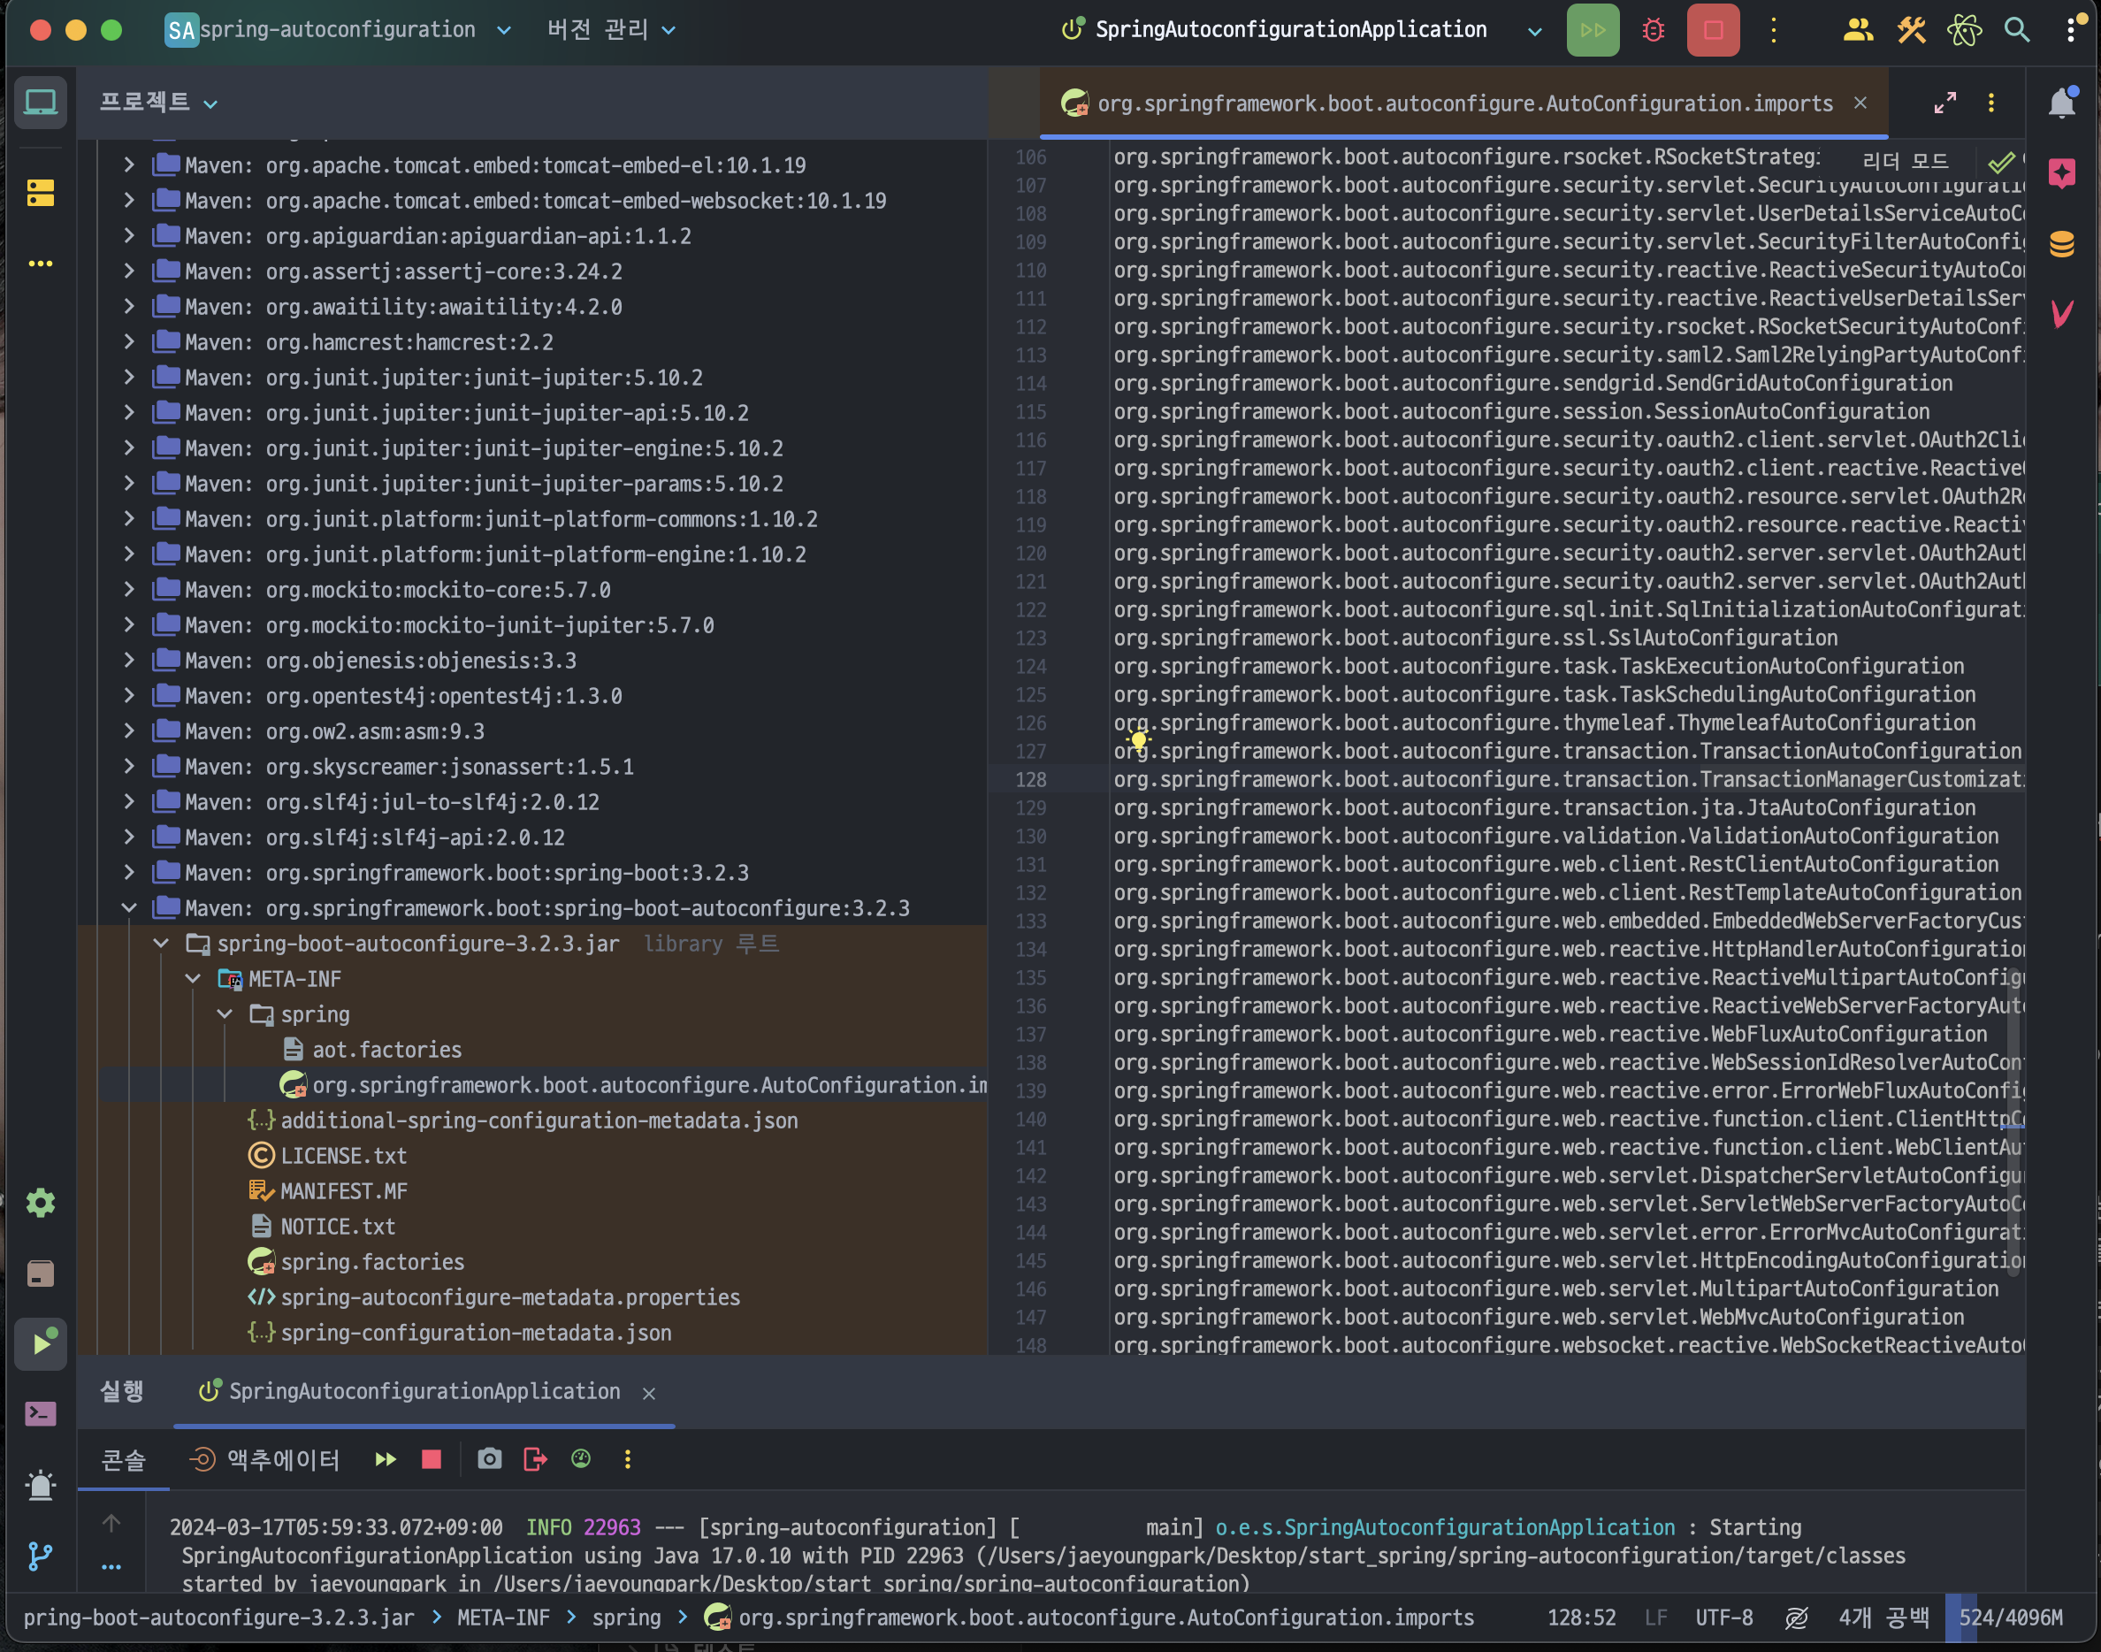This screenshot has height=1652, width=2101.
Task: Stop process using Run panel red square
Action: 432,1459
